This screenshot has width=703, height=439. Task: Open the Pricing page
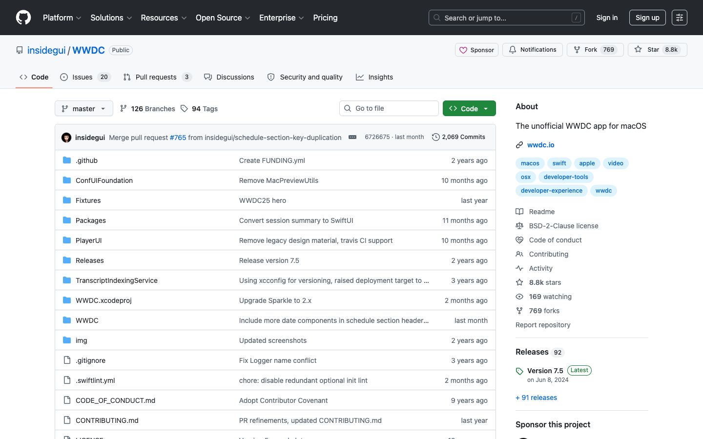point(325,18)
